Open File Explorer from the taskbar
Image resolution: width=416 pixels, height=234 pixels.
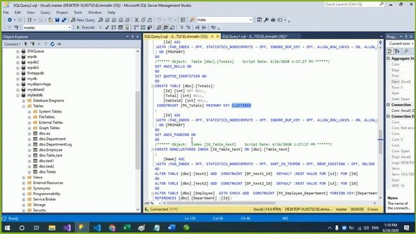[52, 227]
